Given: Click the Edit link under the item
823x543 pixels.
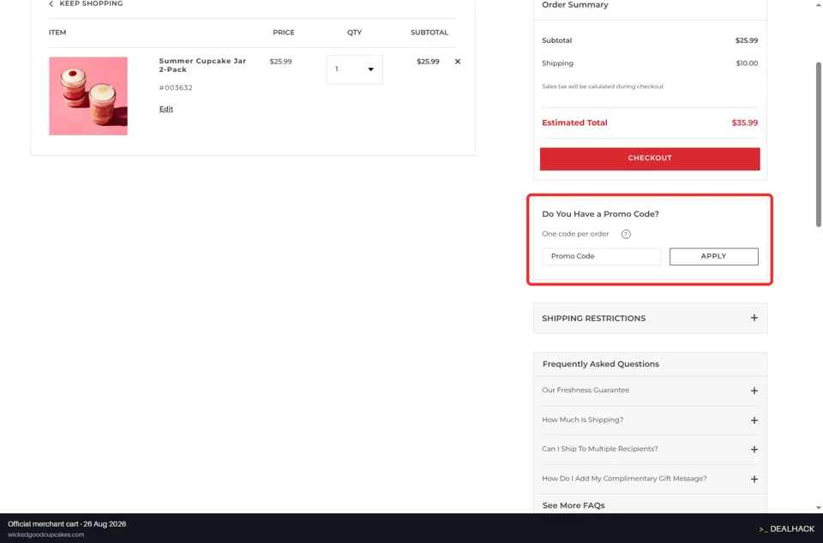Looking at the screenshot, I should [x=165, y=109].
